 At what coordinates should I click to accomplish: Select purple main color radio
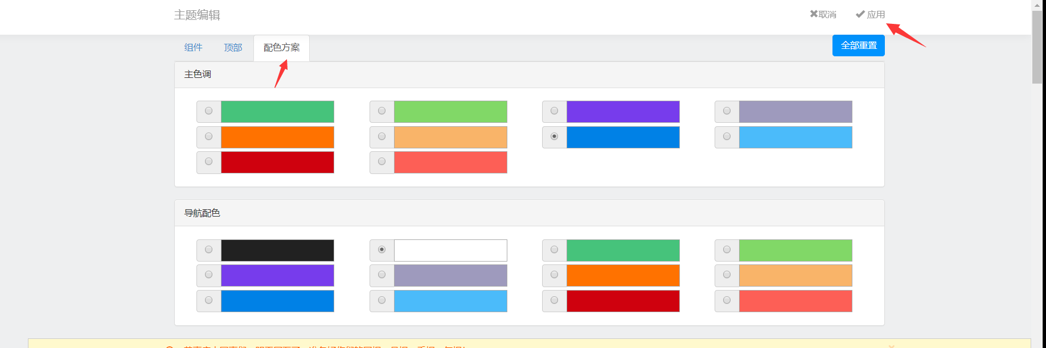(x=555, y=111)
